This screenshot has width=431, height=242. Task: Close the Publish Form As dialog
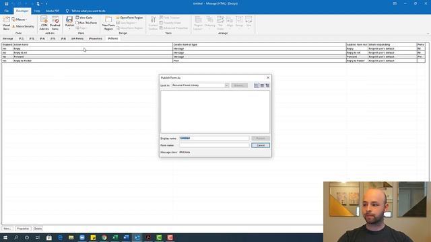[x=268, y=78]
